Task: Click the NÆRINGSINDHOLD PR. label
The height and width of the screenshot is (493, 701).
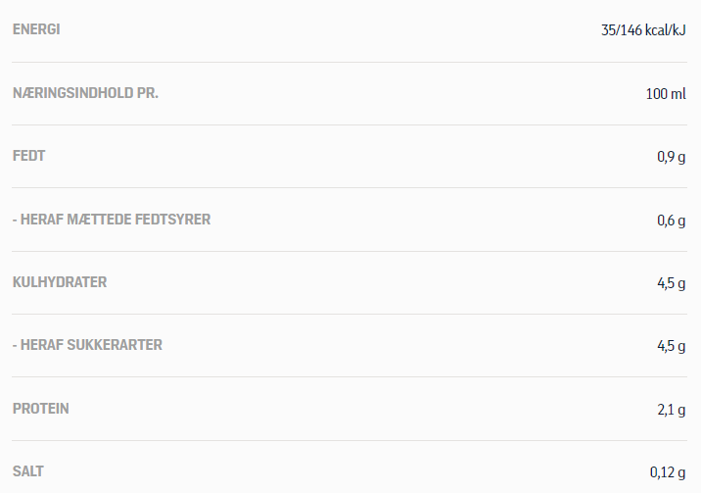Action: (x=85, y=93)
